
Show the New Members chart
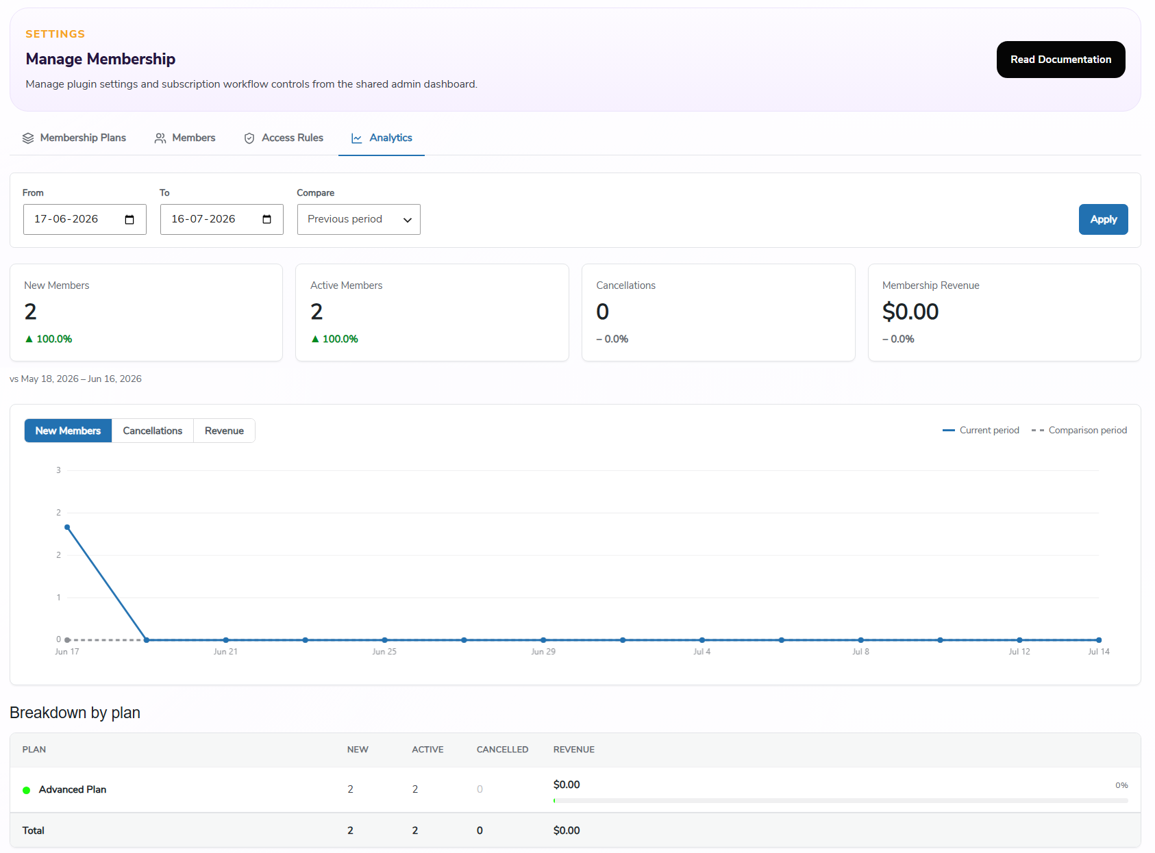[x=68, y=431]
